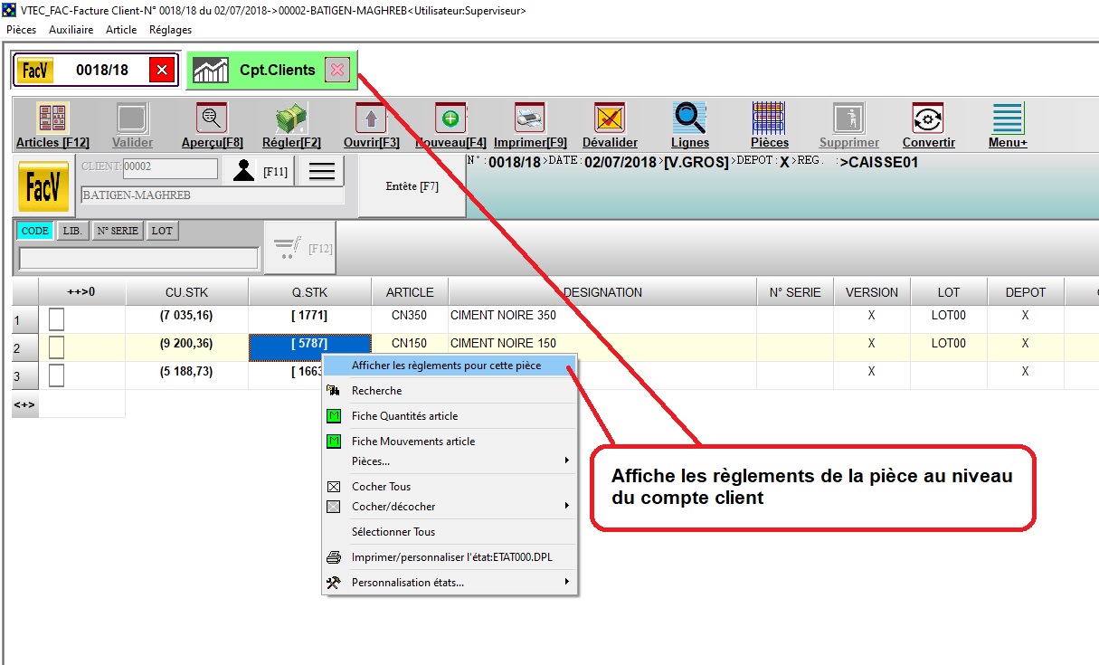Click the Régler [F2] money icon
Screen dimensions: 1099x665
pos(291,119)
